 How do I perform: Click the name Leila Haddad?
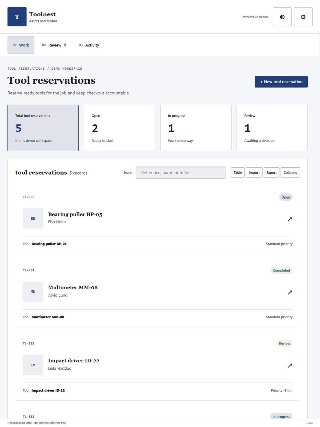[60, 368]
